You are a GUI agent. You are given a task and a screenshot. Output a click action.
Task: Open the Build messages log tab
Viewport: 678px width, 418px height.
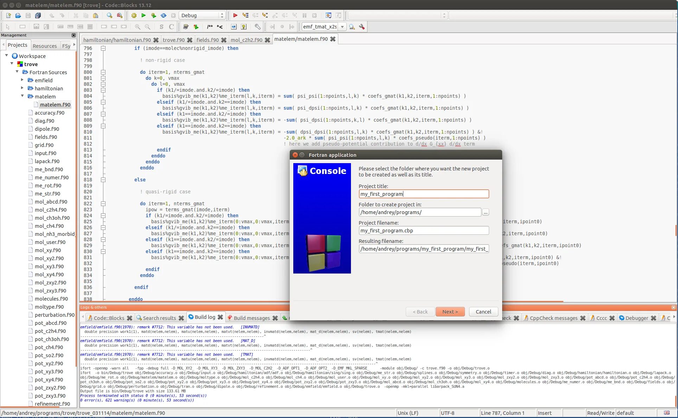[251, 318]
